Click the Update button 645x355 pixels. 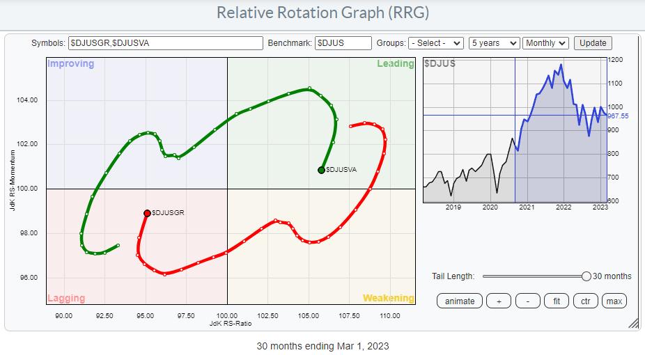(593, 43)
